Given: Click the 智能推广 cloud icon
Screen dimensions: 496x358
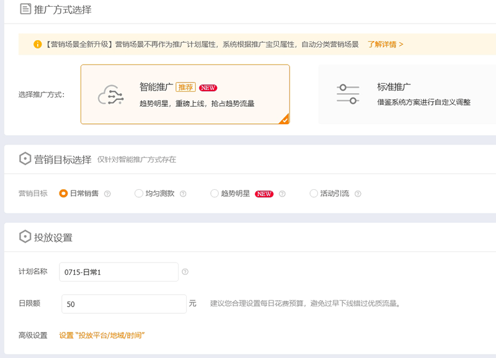Looking at the screenshot, I should (x=112, y=95).
